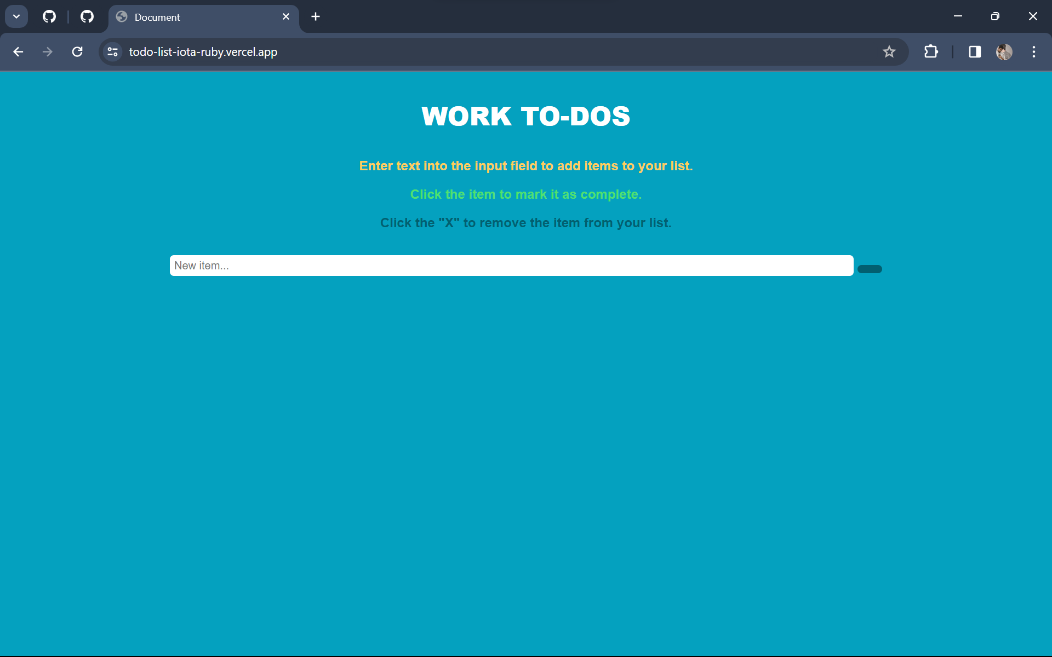Open a new tab with plus button
The height and width of the screenshot is (657, 1052).
point(316,16)
